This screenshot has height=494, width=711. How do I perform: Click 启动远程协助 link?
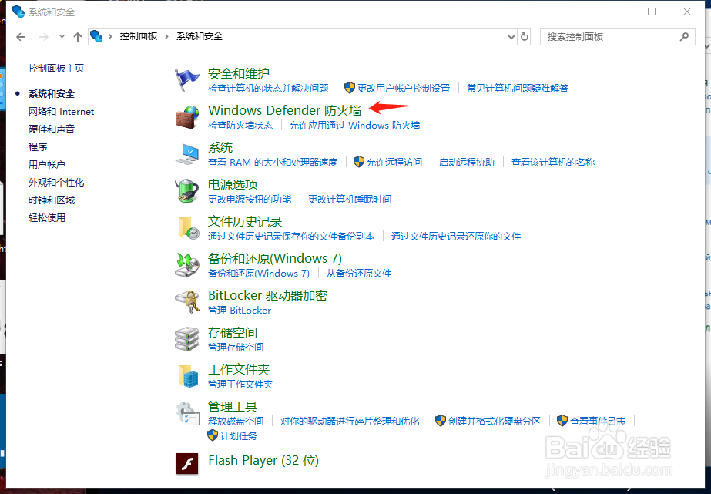click(x=467, y=163)
